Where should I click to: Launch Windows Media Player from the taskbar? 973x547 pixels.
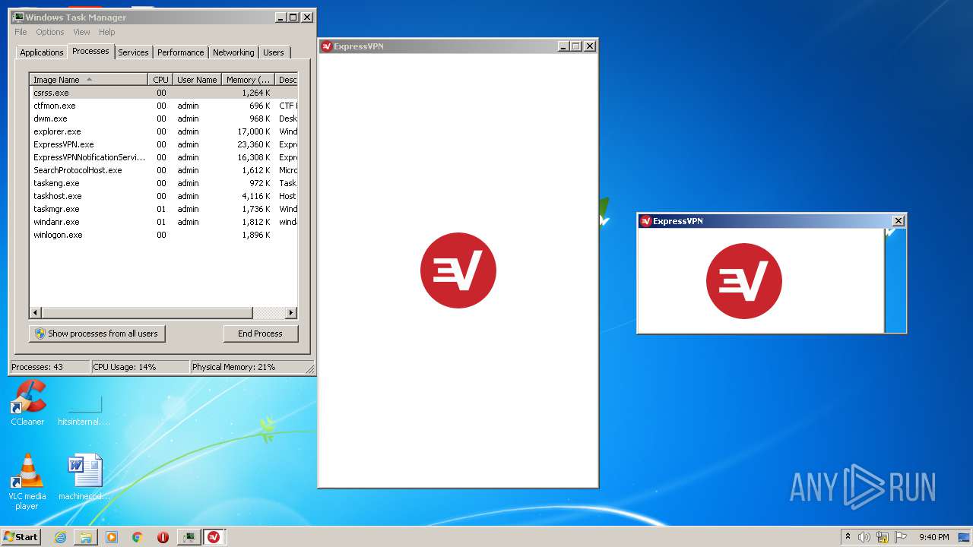[x=112, y=537]
